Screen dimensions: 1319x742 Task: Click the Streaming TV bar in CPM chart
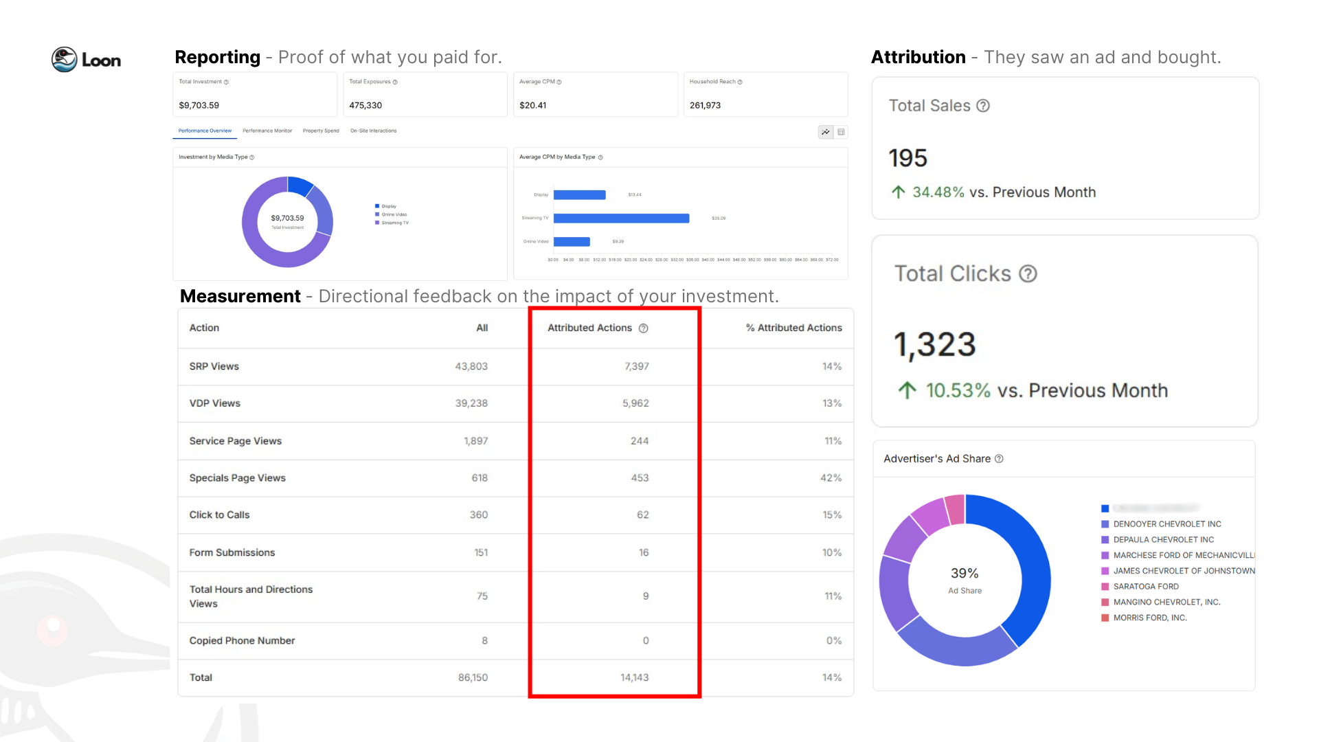coord(621,218)
